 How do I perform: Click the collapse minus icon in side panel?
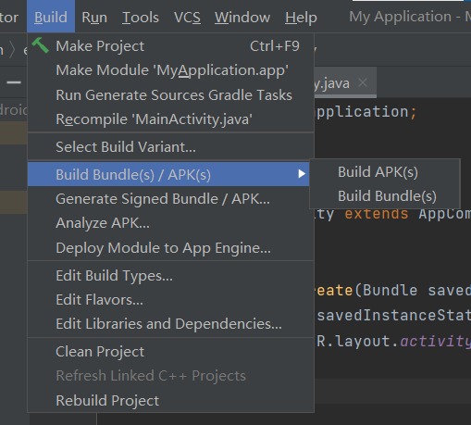(x=14, y=82)
